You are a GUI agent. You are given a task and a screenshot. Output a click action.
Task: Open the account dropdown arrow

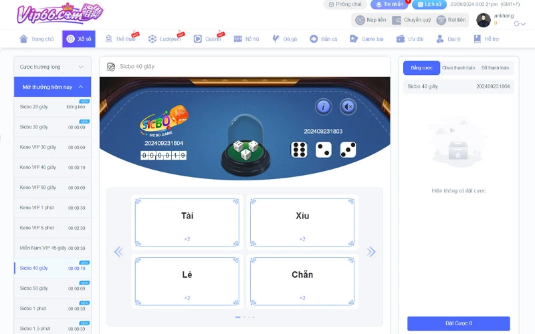click(x=516, y=24)
